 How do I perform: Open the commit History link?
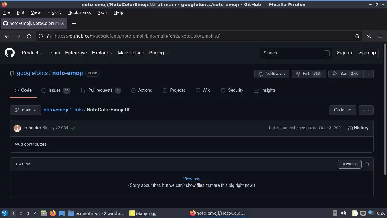pos(358,128)
